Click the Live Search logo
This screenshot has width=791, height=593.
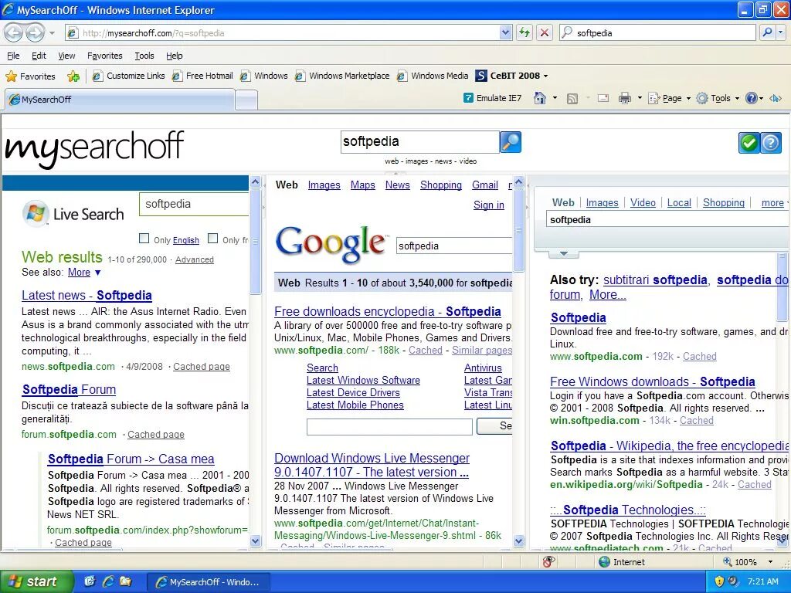click(x=73, y=214)
